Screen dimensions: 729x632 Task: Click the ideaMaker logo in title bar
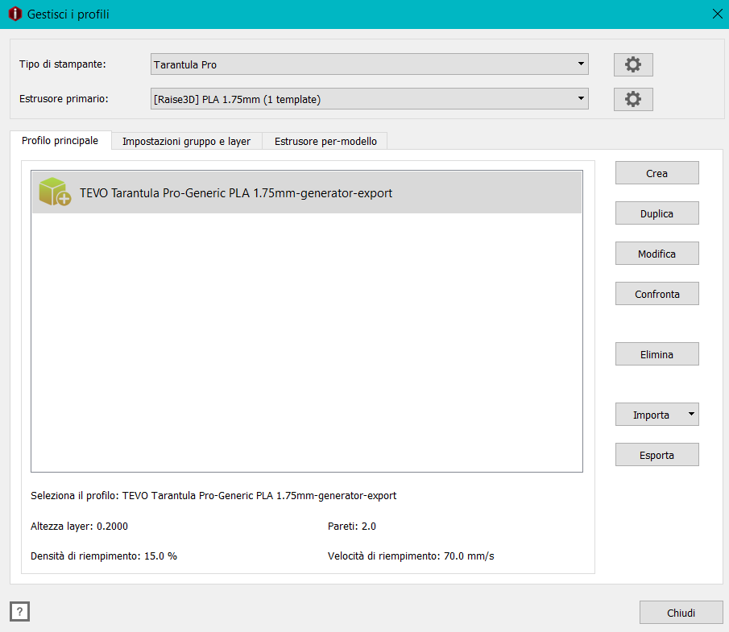[x=14, y=14]
